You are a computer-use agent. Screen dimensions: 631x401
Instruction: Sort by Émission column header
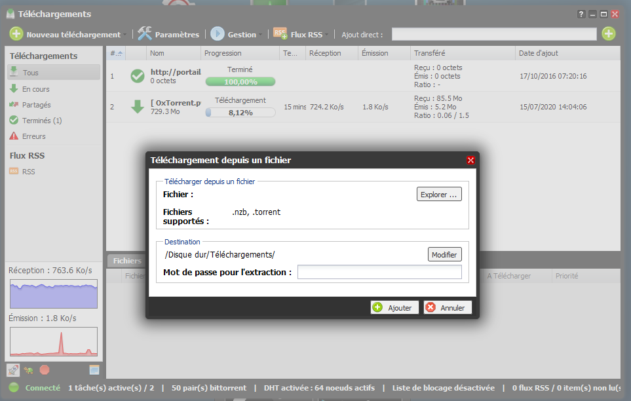coord(384,53)
